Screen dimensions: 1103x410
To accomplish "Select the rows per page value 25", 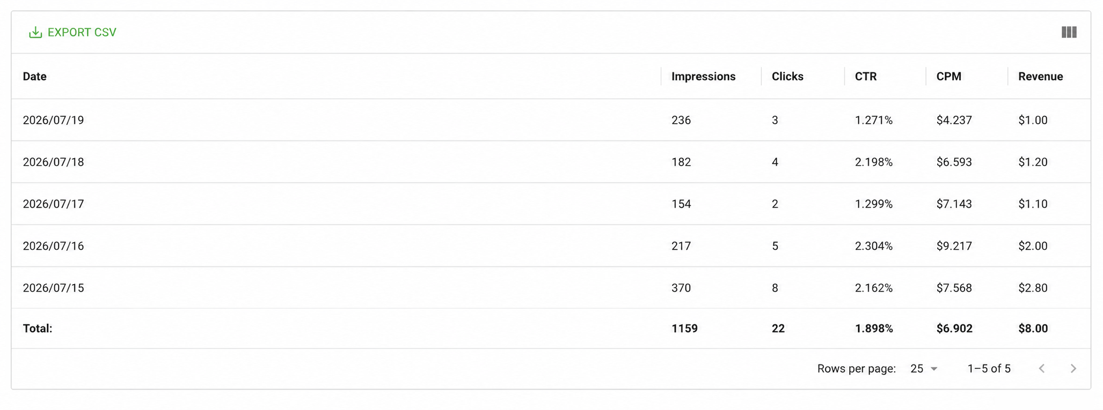I will pyautogui.click(x=917, y=369).
